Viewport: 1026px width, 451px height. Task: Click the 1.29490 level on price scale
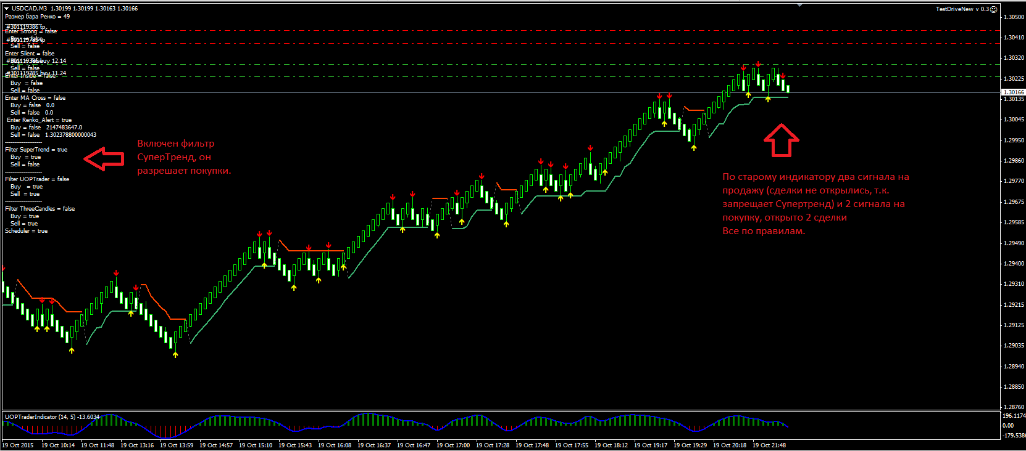1014,243
